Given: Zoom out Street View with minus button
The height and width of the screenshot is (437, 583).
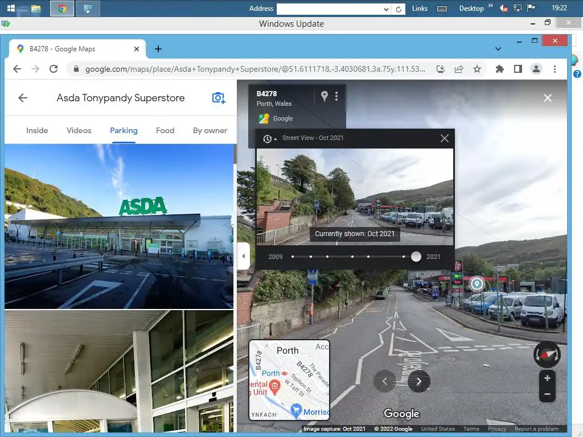Looking at the screenshot, I should (547, 394).
